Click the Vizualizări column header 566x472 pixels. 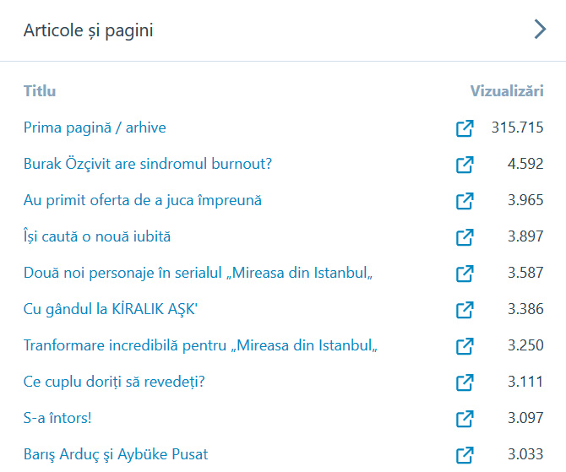(x=507, y=91)
